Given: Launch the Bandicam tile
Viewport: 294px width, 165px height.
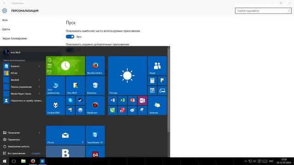Looking at the screenshot, I should (x=95, y=105).
